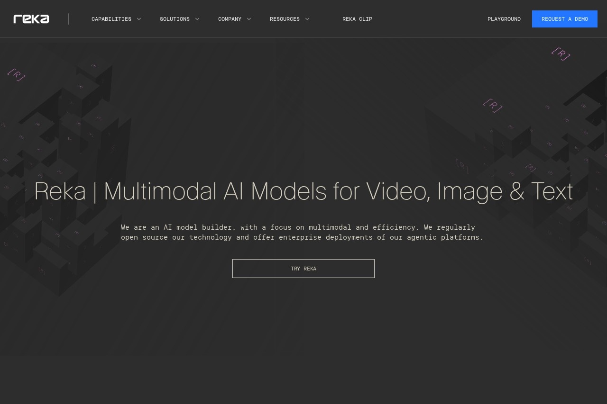Click the pink [R] mark at top-left

(16, 75)
